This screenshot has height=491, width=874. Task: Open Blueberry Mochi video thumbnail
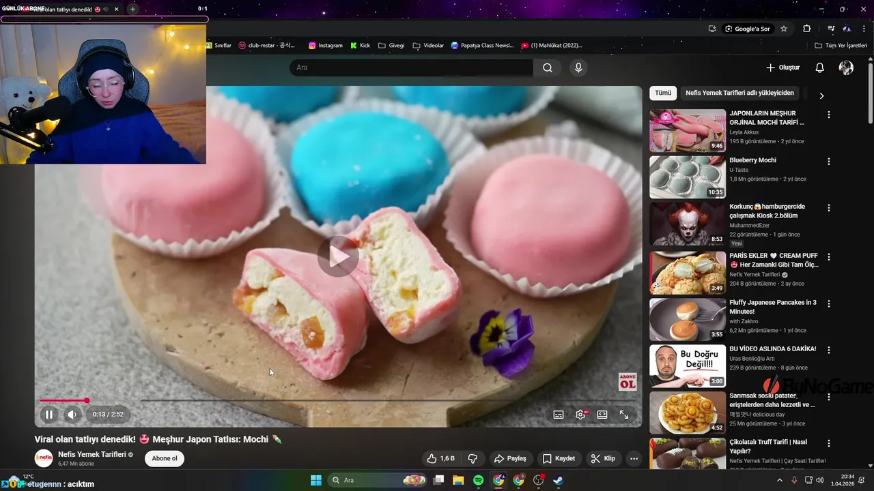pos(688,177)
